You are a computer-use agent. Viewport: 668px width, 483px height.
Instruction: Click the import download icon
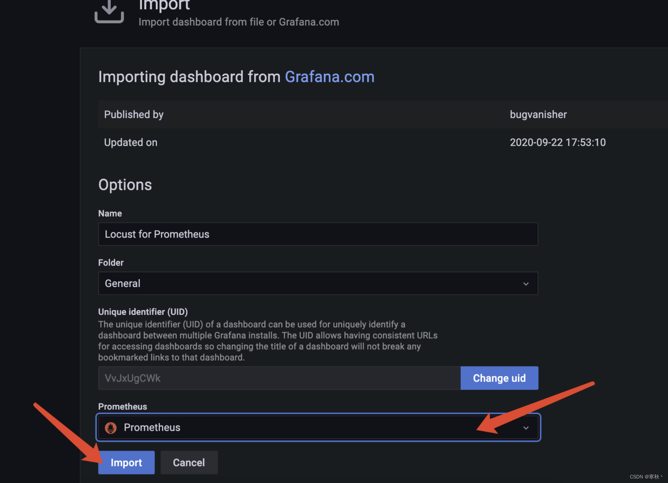pyautogui.click(x=109, y=11)
